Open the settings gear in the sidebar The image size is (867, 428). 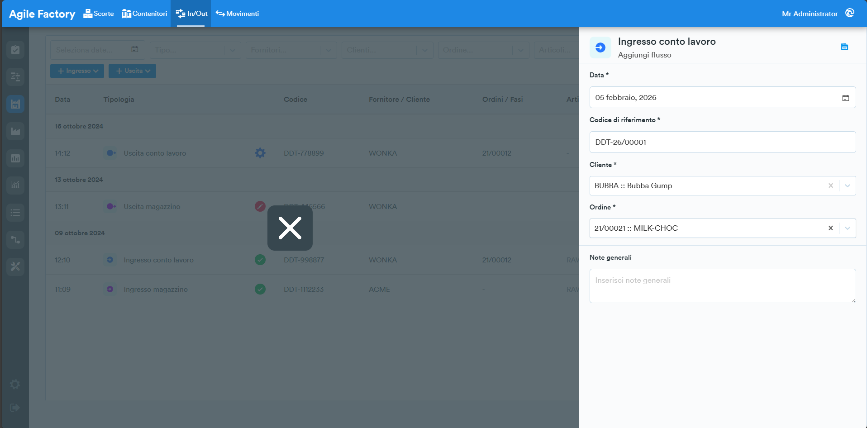pos(15,384)
